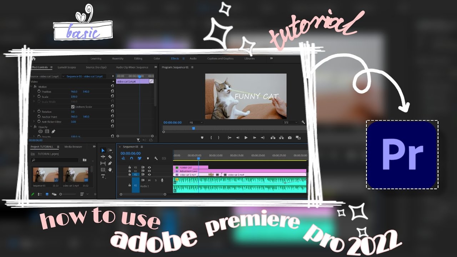Viewport: 457px width, 257px height.
Task: Select the Ripple Edit tool
Action: (103, 157)
